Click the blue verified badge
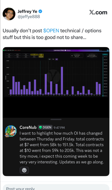Viewport: 112px width, 190px height. click(40, 11)
